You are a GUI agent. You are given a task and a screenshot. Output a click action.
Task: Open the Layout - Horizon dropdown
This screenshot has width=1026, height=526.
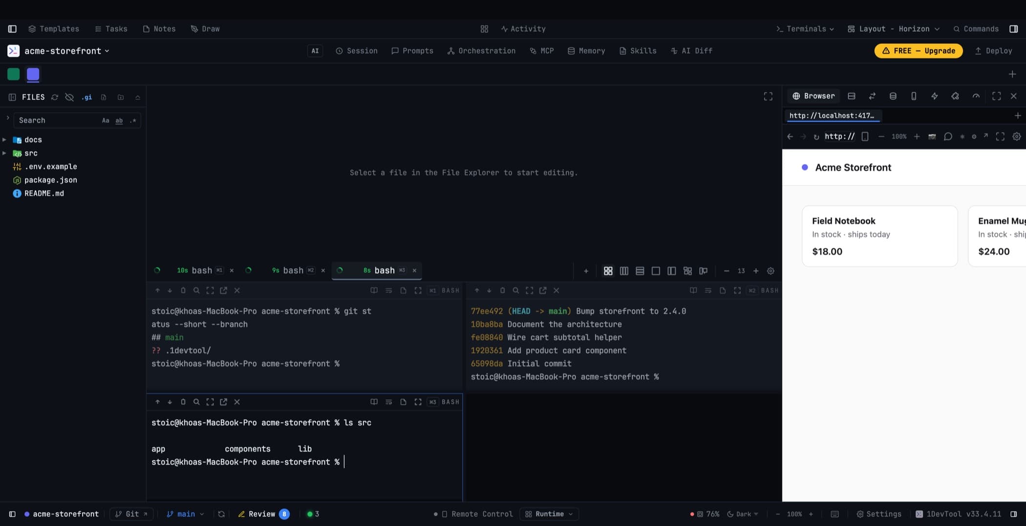coord(894,29)
